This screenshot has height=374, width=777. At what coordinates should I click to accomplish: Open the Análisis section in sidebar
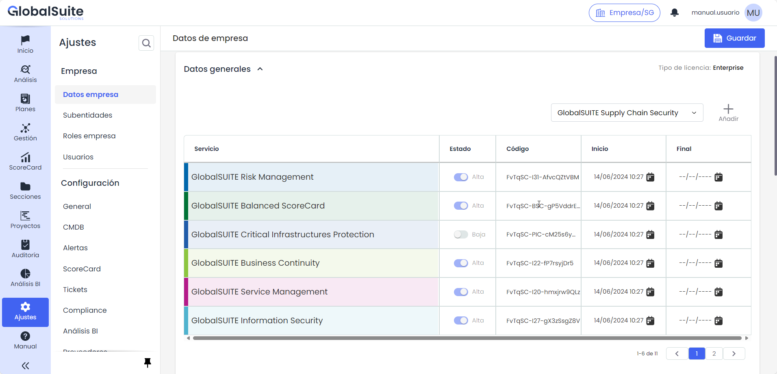click(x=25, y=74)
